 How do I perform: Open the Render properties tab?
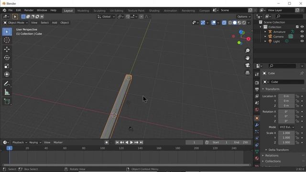257,83
